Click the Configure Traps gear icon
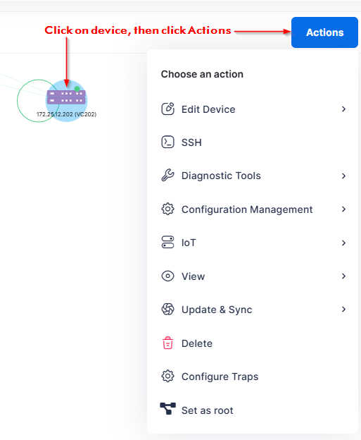Image resolution: width=361 pixels, height=440 pixels. (x=167, y=376)
